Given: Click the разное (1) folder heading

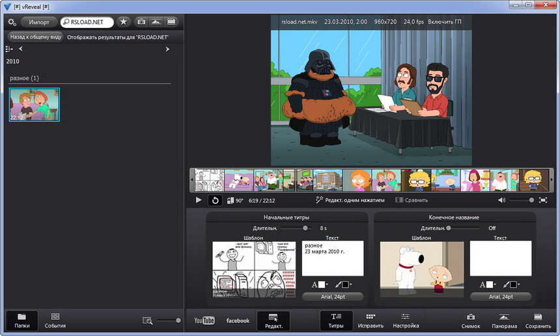Looking at the screenshot, I should coord(24,78).
